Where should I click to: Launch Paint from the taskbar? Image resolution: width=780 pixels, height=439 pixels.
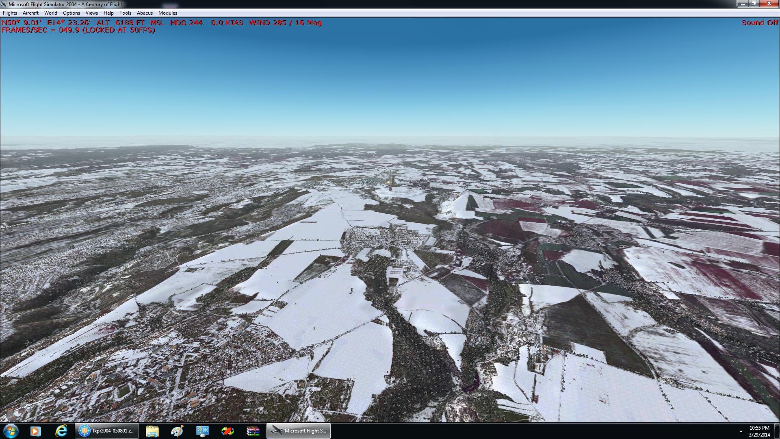[x=177, y=431]
